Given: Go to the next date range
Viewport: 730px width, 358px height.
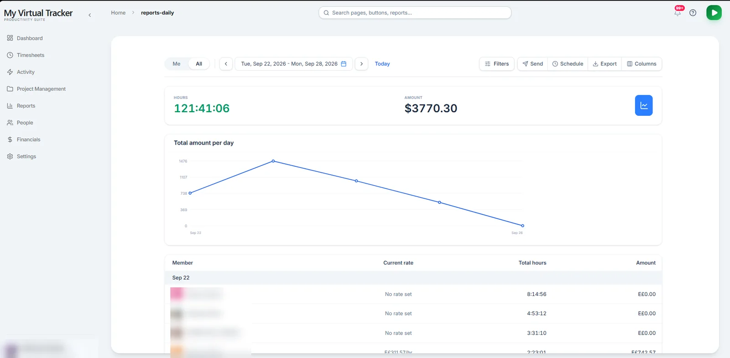Looking at the screenshot, I should point(361,64).
